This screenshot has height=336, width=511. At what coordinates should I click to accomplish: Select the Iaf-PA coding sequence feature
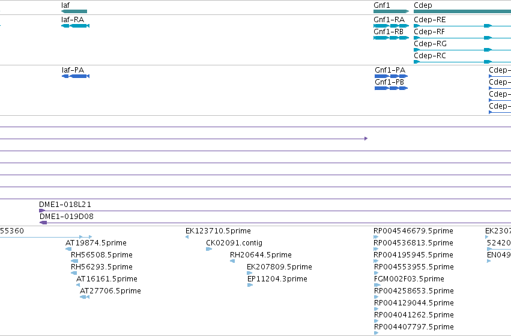click(x=76, y=76)
